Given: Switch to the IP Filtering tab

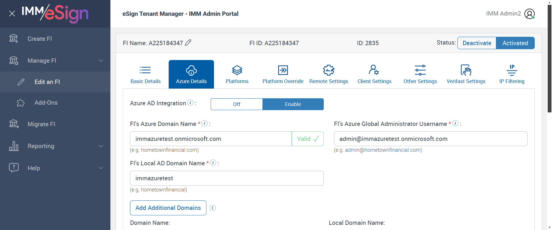Looking at the screenshot, I should [x=512, y=74].
